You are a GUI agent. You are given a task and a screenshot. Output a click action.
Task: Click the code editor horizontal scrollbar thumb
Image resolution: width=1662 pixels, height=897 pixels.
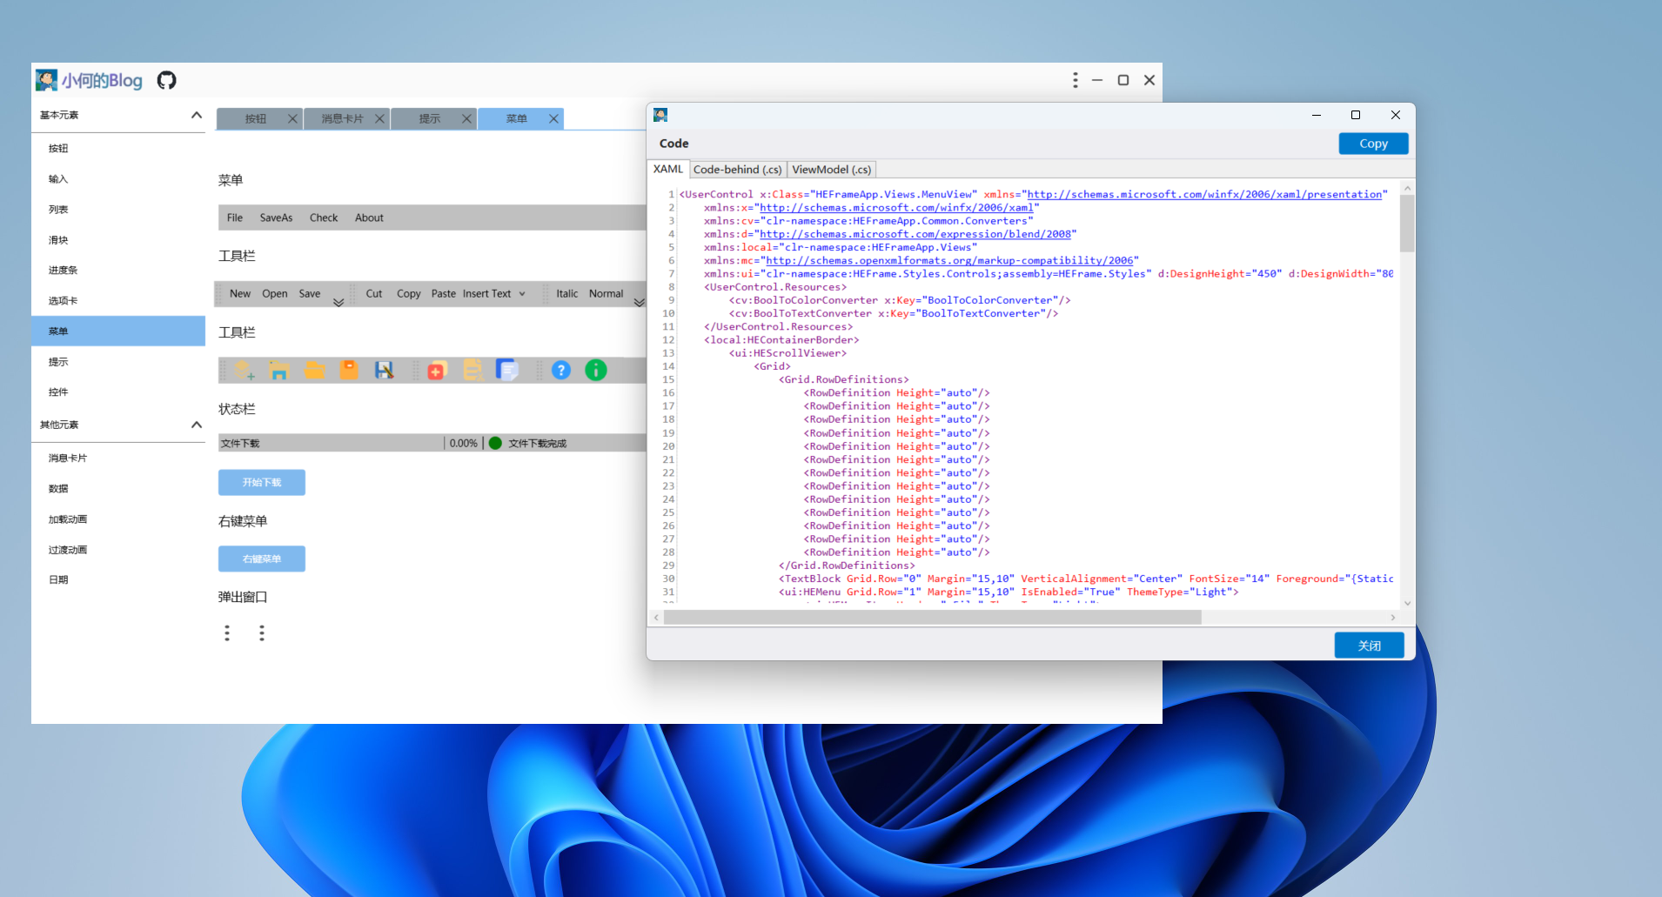tap(932, 617)
